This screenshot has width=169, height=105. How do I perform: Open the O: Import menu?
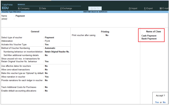[133, 8]
